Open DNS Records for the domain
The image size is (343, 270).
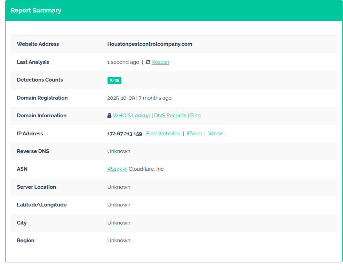coord(170,116)
